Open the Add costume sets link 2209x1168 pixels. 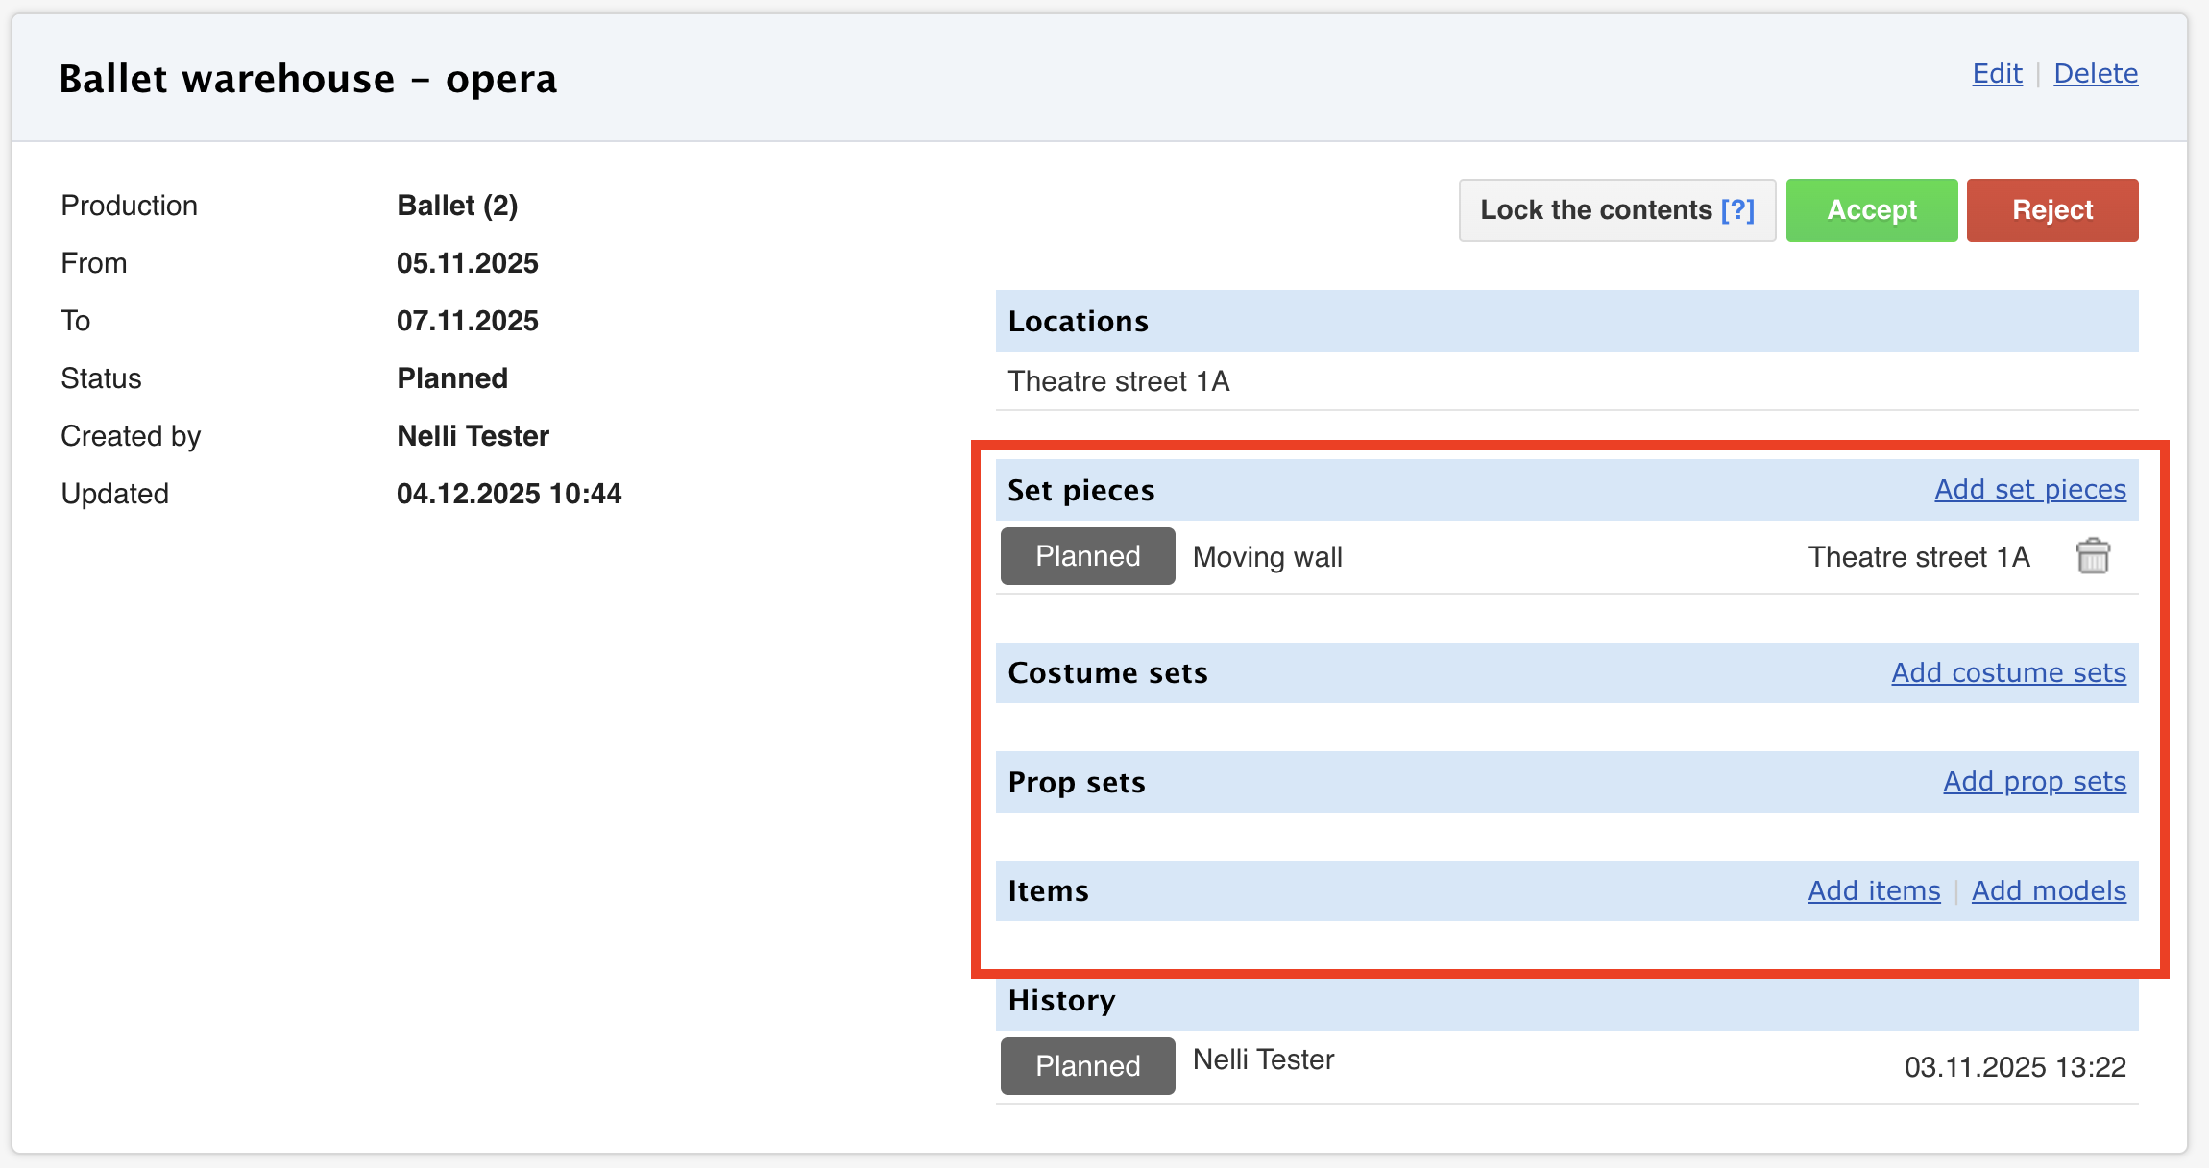pyautogui.click(x=2008, y=673)
